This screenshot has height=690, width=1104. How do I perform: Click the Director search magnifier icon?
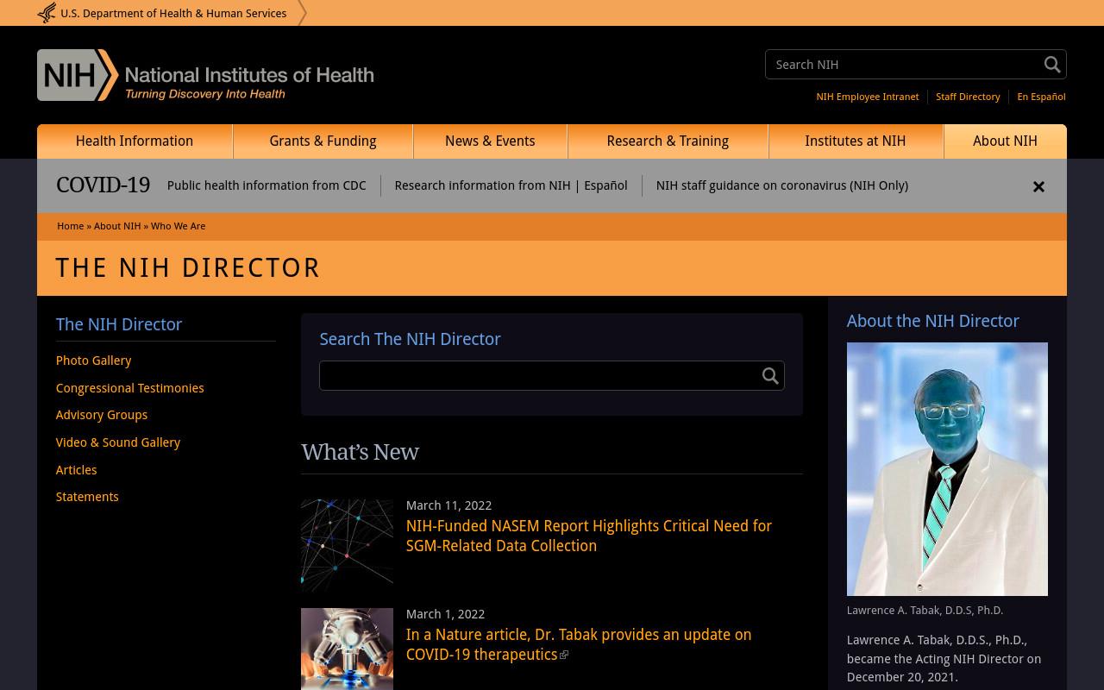pos(770,376)
